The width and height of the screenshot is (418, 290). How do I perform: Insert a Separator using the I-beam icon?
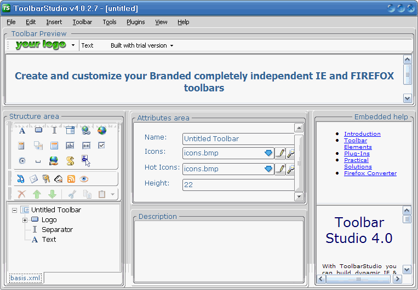(x=54, y=130)
